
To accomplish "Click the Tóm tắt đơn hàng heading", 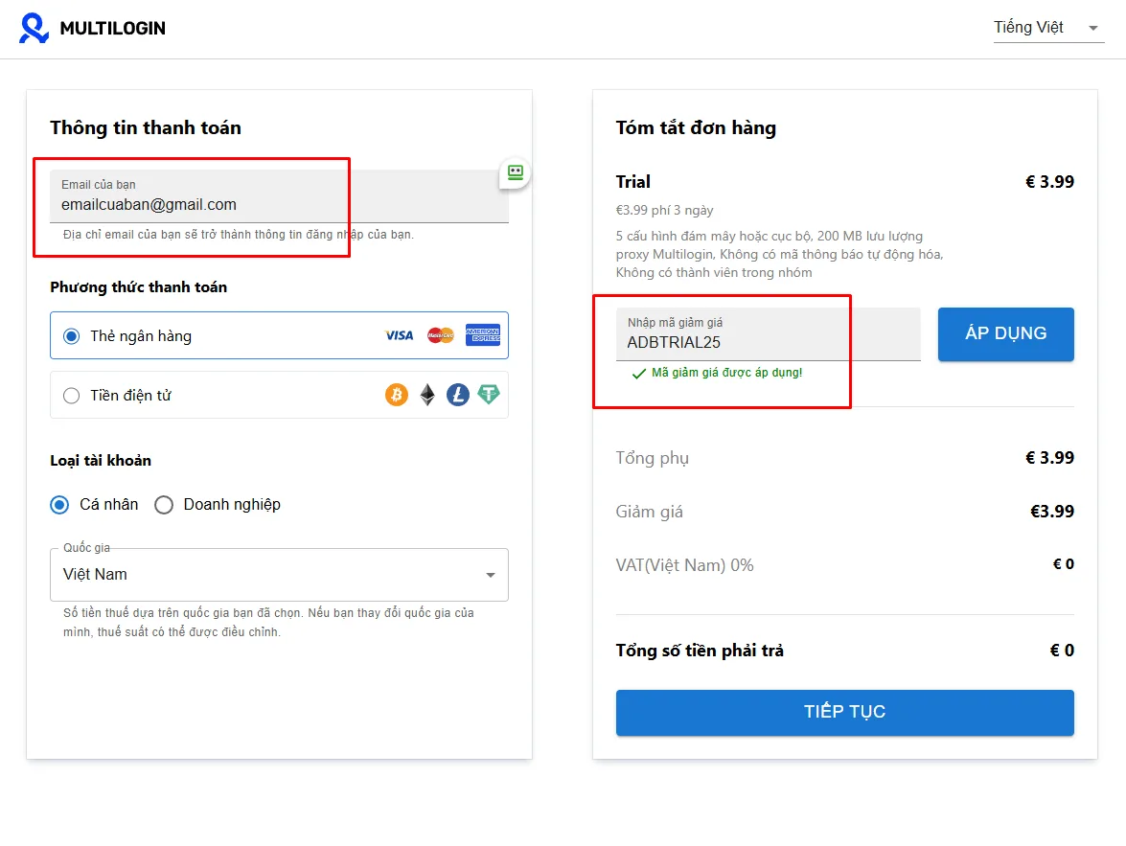I will pos(696,127).
